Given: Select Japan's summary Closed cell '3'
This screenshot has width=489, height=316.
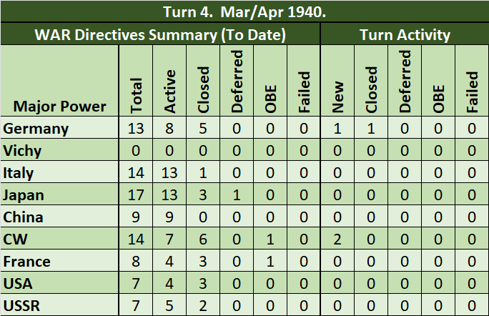Looking at the screenshot, I should tap(203, 195).
